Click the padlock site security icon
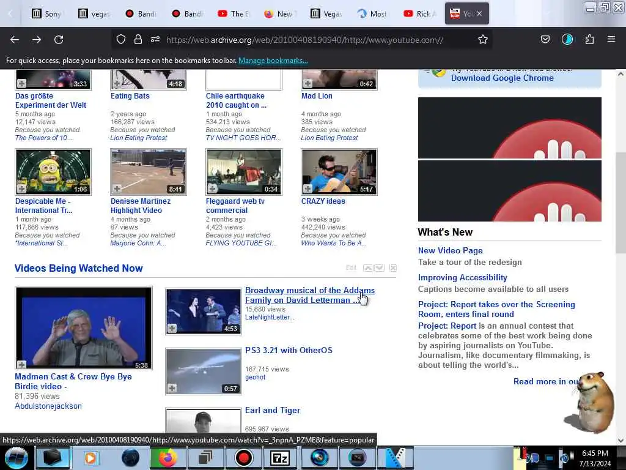 pos(138,39)
